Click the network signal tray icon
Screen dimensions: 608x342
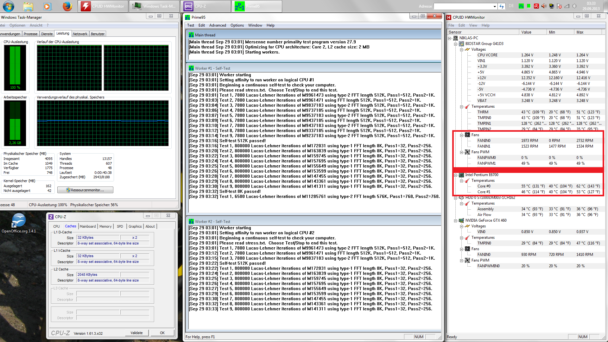[x=567, y=6]
